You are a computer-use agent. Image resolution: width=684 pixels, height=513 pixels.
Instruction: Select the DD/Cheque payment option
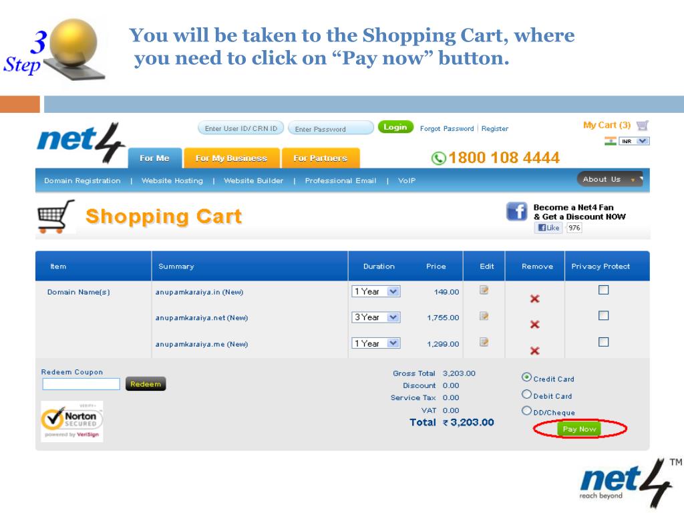(526, 411)
